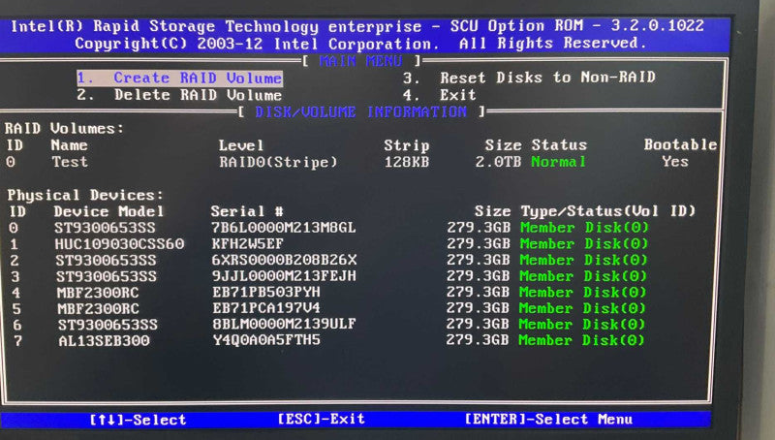
Task: Click the Normal volume status
Action: click(559, 162)
